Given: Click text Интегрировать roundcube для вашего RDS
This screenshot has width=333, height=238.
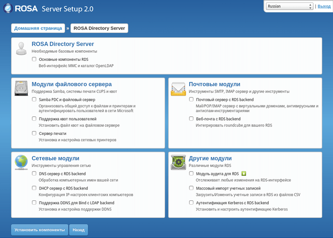Looking at the screenshot, I should tap(234, 125).
